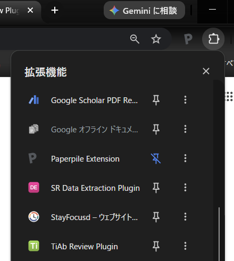Pin Google オフライン ドキュメント extension
This screenshot has width=234, height=261.
pyautogui.click(x=156, y=129)
